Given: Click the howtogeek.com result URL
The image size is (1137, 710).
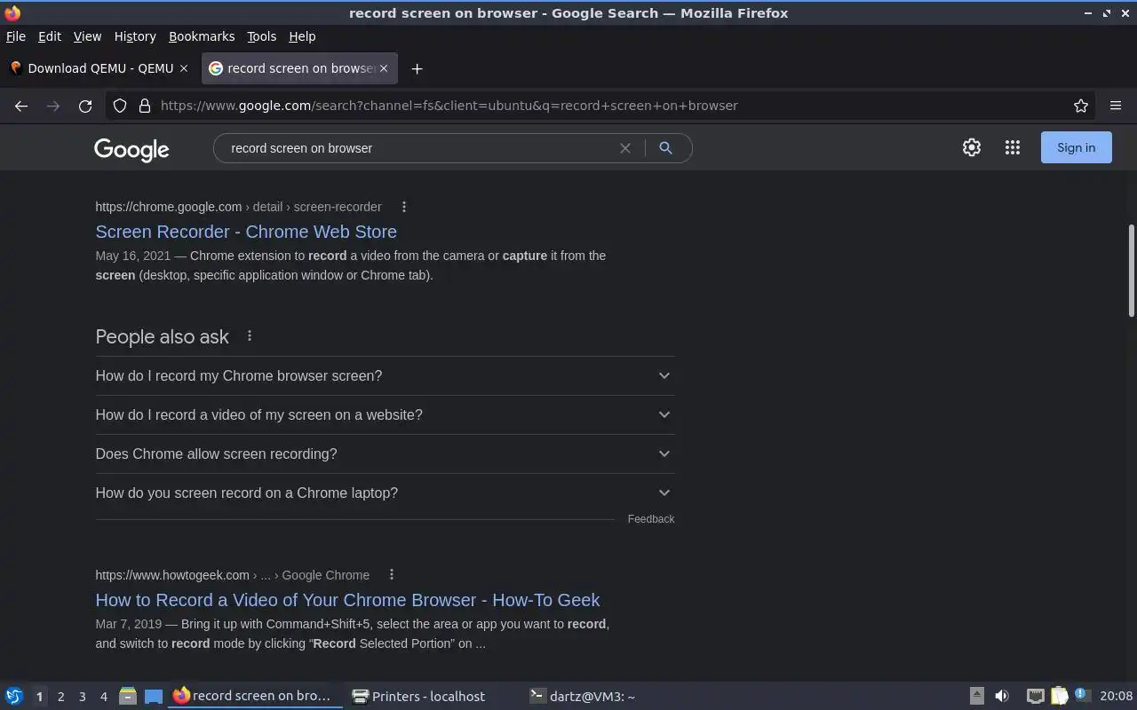Looking at the screenshot, I should [233, 575].
